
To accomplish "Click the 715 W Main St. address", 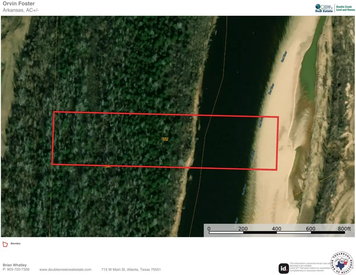I will tap(131, 270).
